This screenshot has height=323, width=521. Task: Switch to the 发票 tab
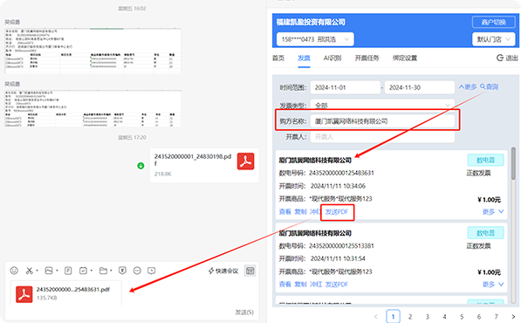[304, 58]
